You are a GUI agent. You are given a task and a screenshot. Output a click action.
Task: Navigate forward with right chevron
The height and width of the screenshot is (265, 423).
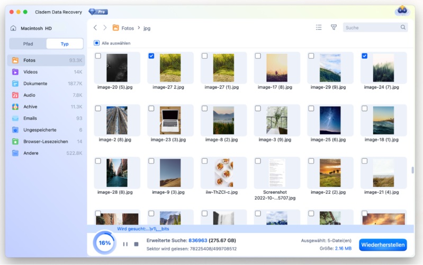tap(105, 27)
